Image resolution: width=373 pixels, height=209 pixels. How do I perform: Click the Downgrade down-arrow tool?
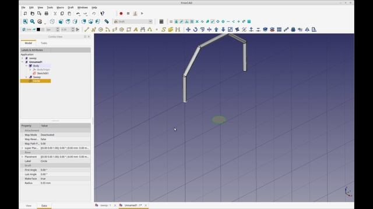click(x=223, y=30)
